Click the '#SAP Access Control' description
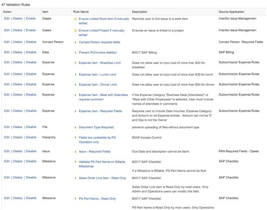 tap(146, 138)
